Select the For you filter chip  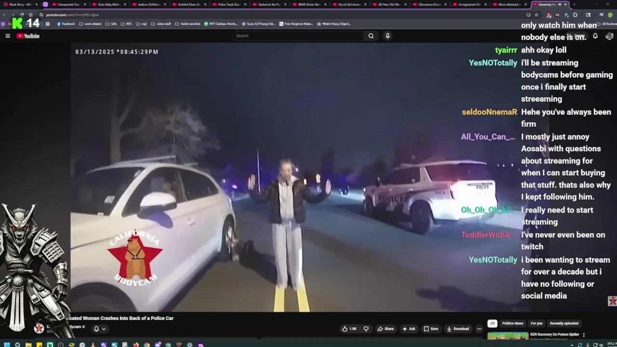coord(537,323)
